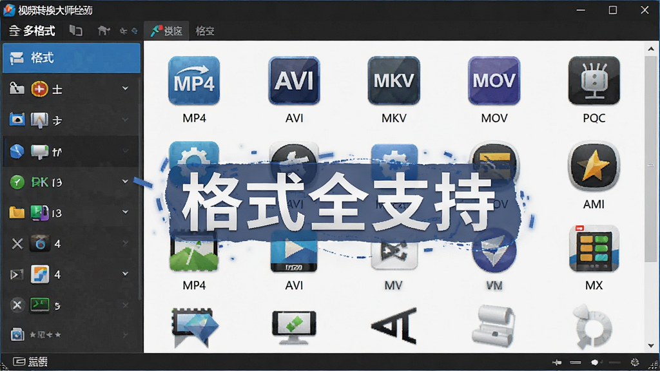Choose the AVI format in the top row

point(294,81)
